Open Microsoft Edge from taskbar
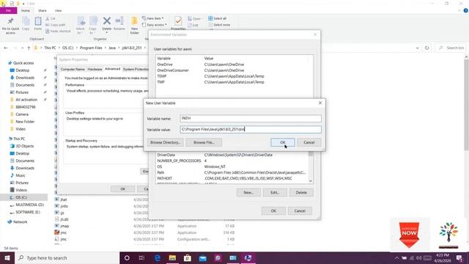The height and width of the screenshot is (264, 469). point(157,257)
